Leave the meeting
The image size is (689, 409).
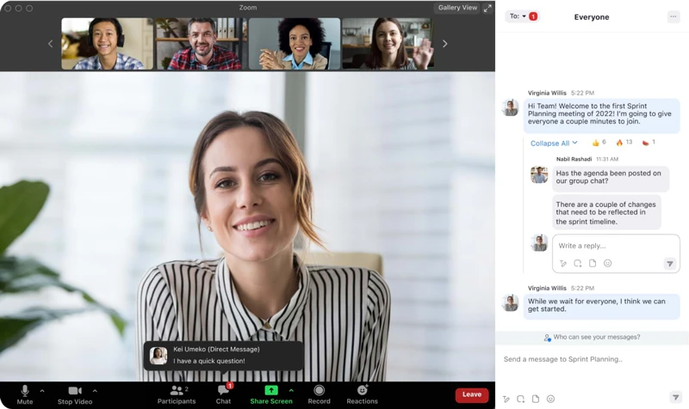(471, 394)
